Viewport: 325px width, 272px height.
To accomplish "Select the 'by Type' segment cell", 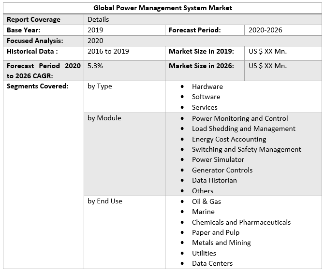I will [x=100, y=86].
